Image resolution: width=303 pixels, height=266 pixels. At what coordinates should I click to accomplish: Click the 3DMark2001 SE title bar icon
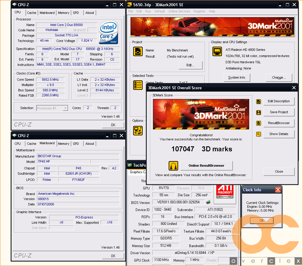pyautogui.click(x=130, y=4)
